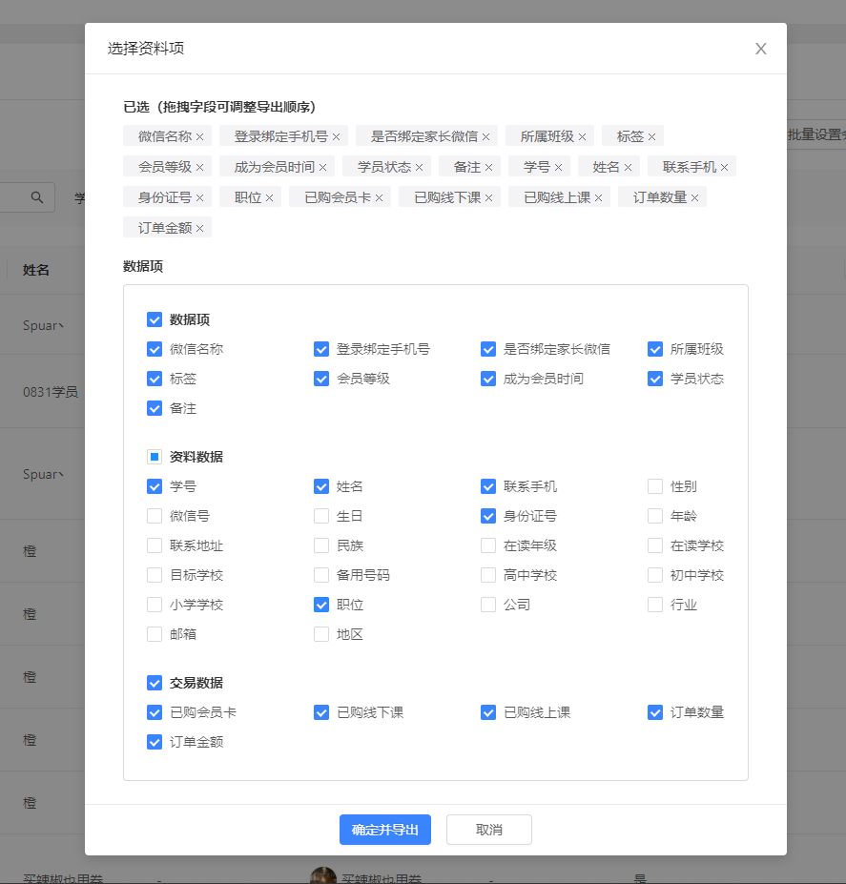This screenshot has width=846, height=884.
Task: Click the 学号 selected field tag
Action: point(536,167)
